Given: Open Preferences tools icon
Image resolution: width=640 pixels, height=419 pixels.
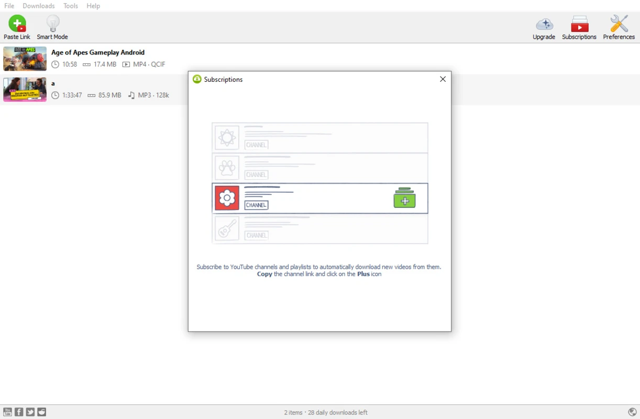Looking at the screenshot, I should 619,27.
